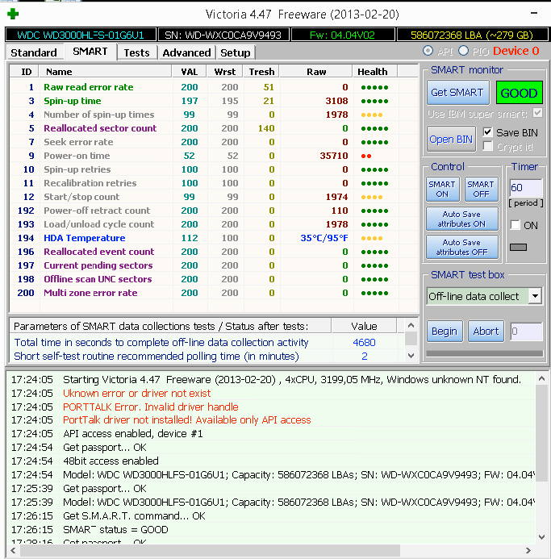Screen dimensions: 551x559
Task: Switch to the Tests tab
Action: [136, 52]
